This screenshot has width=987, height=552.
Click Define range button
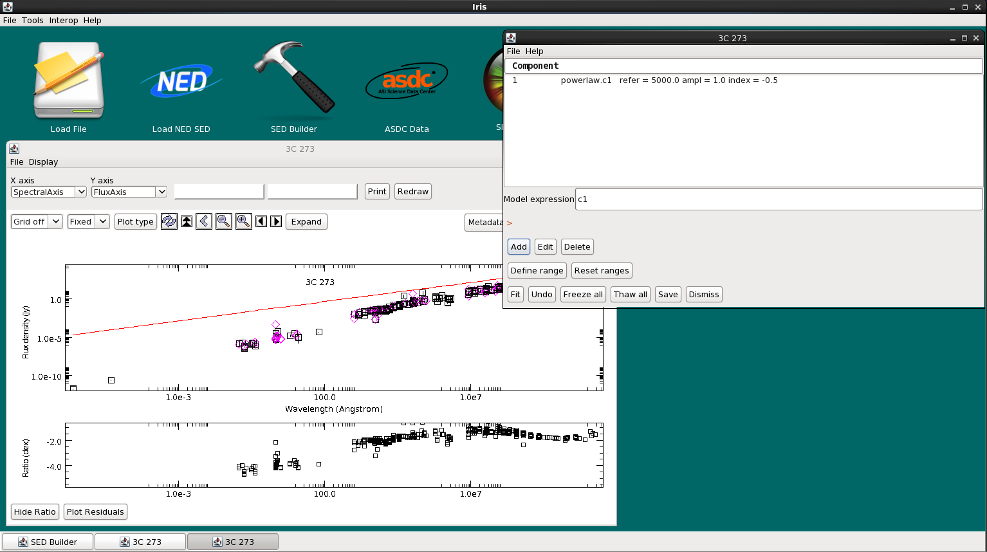[x=537, y=270]
